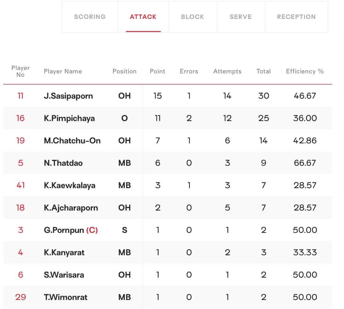Sort by Player No column header

21,71
